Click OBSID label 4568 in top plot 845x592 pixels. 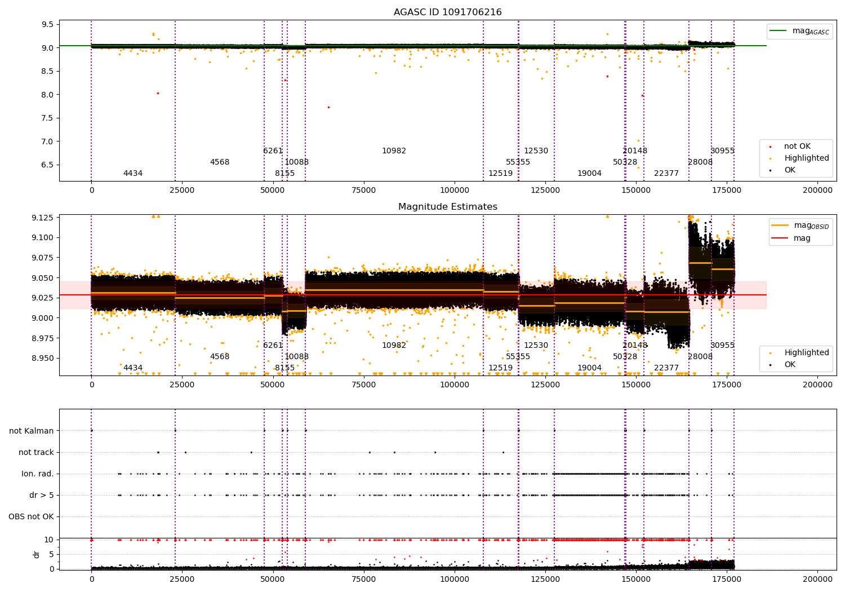pyautogui.click(x=220, y=162)
